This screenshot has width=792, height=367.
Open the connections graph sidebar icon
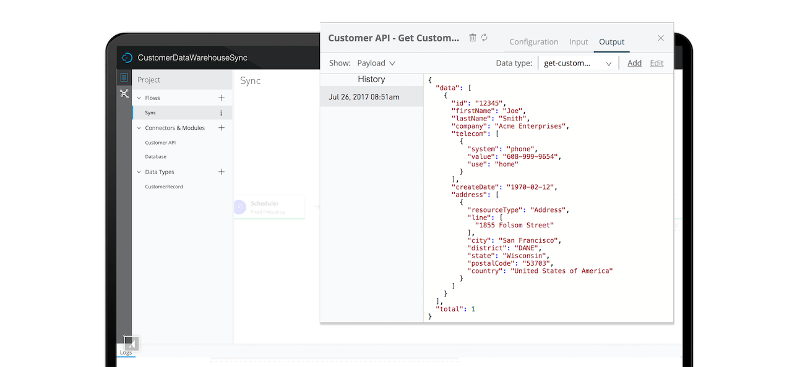pos(124,94)
